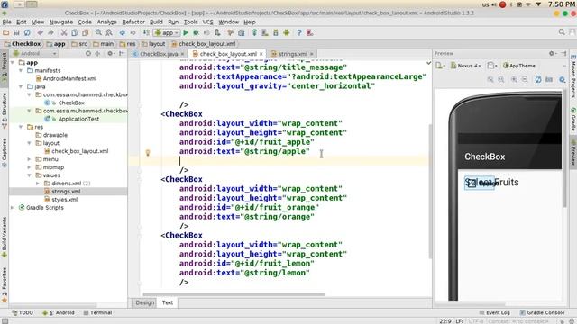577x324 pixels.
Task: Click the Paste icon in toolbar
Action: [x=86, y=32]
